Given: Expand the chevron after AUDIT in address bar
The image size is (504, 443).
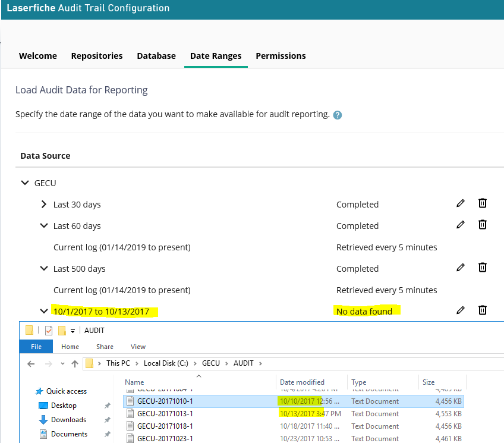Looking at the screenshot, I should [260, 363].
